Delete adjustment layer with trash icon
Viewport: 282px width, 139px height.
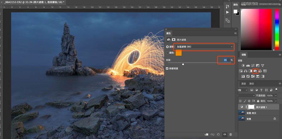pyautogui.click(x=231, y=134)
